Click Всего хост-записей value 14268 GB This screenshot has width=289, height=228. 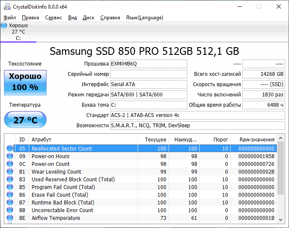coord(264,74)
